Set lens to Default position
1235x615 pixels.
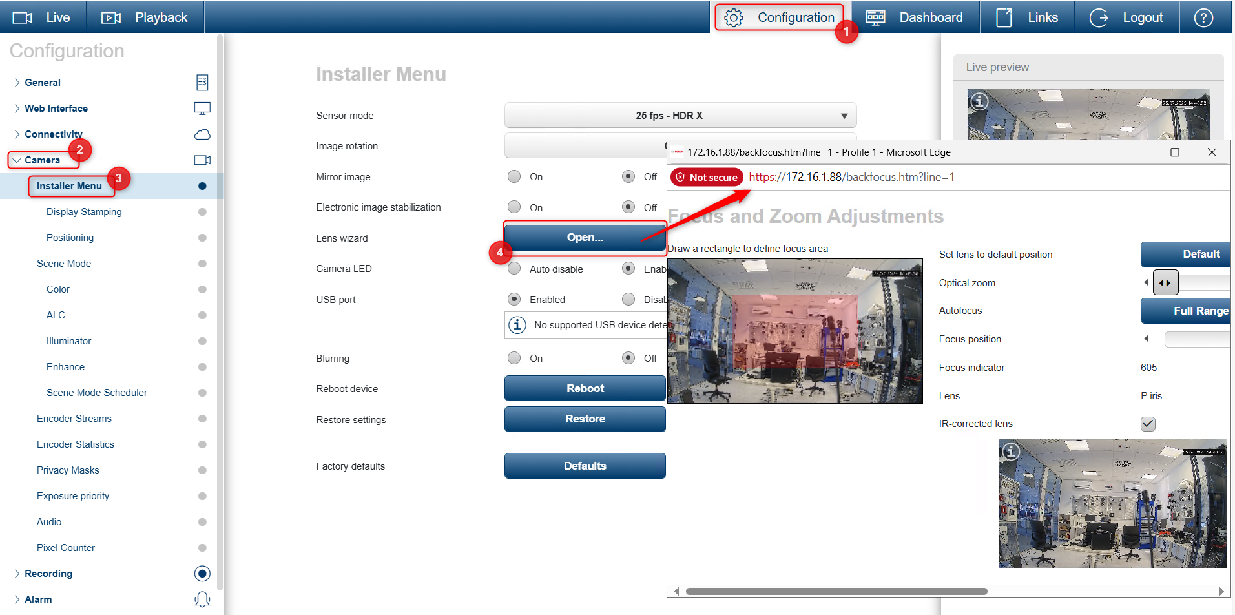[x=1186, y=254]
